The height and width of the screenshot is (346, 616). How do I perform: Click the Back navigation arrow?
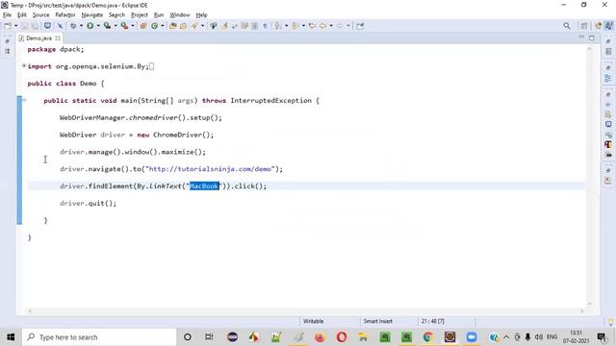(323, 26)
